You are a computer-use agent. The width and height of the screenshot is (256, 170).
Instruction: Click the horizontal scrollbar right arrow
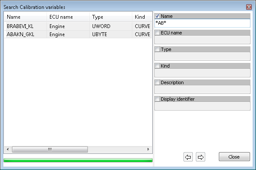click(148, 149)
